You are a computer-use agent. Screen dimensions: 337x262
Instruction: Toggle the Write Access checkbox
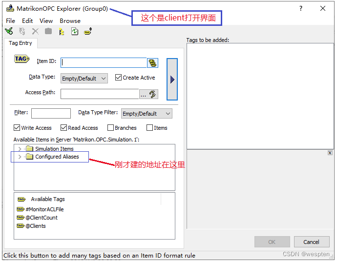[17, 128]
